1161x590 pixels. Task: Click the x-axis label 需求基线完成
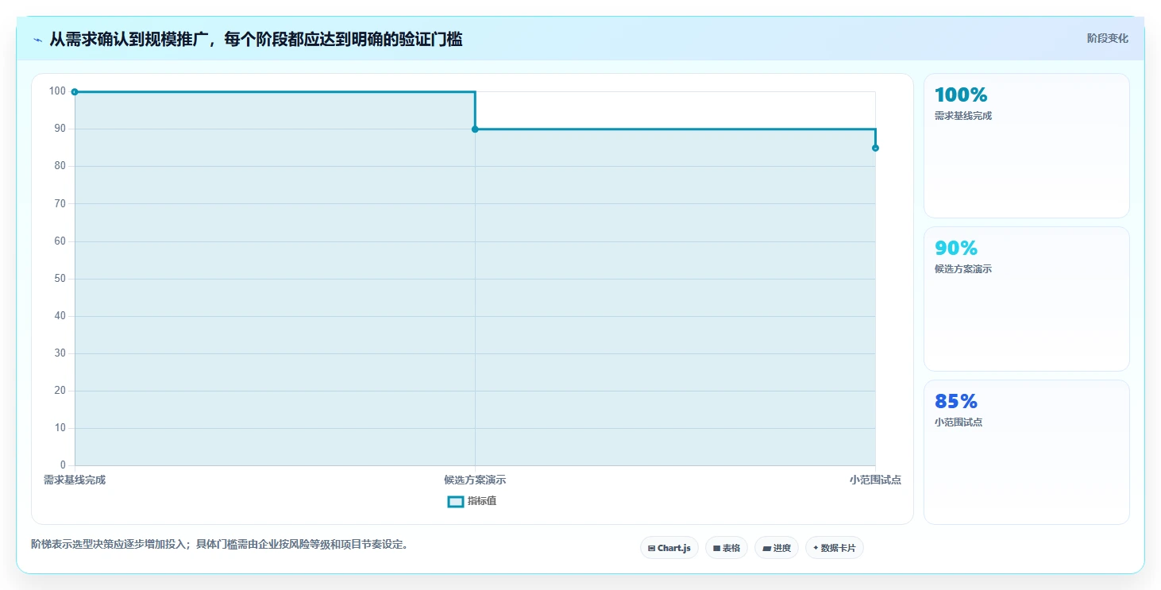[x=75, y=480]
